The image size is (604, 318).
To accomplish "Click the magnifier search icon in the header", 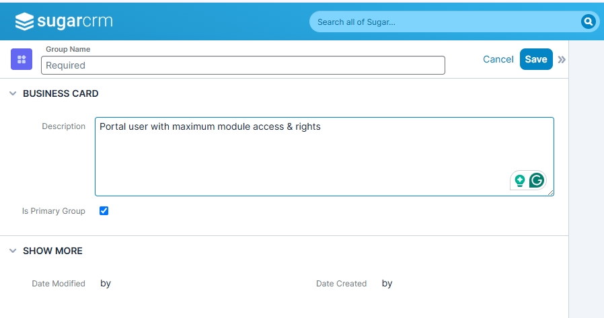I will pyautogui.click(x=589, y=22).
